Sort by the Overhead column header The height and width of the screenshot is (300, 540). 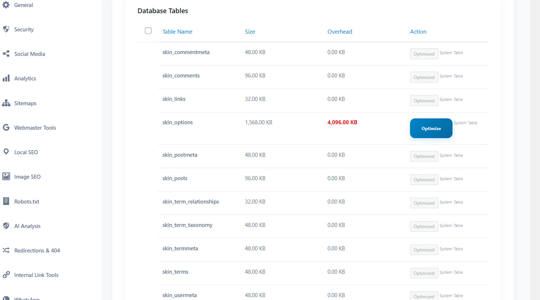pos(340,31)
